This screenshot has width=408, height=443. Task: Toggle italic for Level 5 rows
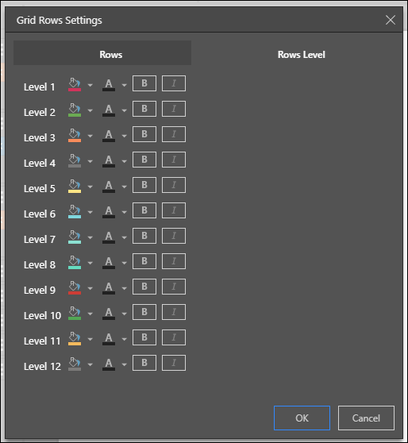[174, 185]
